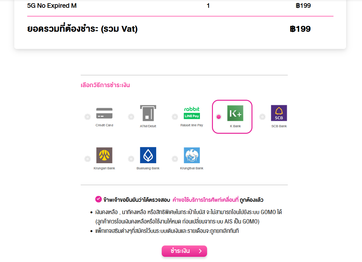Viewport: 362px width, 262px height.
Task: Choose the Krungthai Bank bird logo
Action: [192, 155]
